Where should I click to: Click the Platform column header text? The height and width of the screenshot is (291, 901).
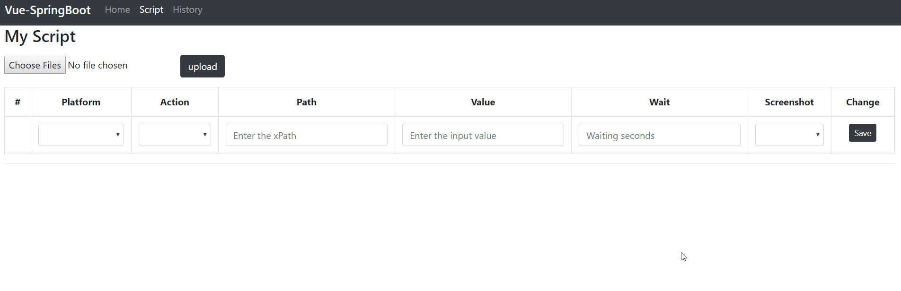(81, 102)
